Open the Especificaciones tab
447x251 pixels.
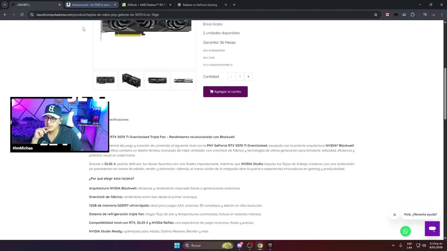119,120
